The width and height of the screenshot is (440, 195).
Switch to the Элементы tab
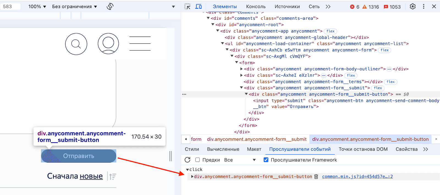click(x=225, y=7)
